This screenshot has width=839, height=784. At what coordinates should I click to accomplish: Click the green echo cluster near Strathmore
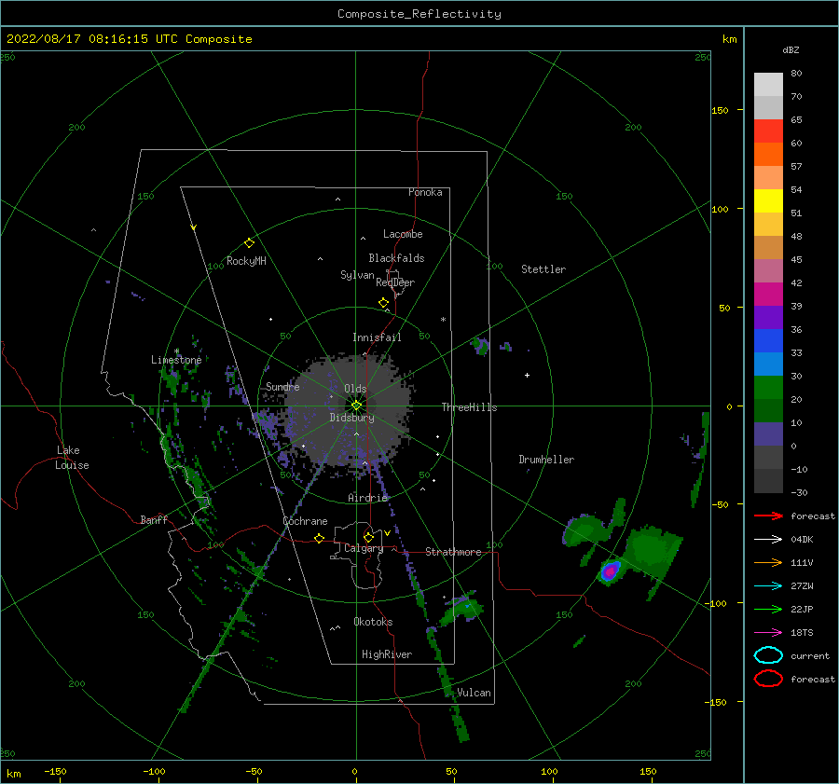(x=461, y=609)
